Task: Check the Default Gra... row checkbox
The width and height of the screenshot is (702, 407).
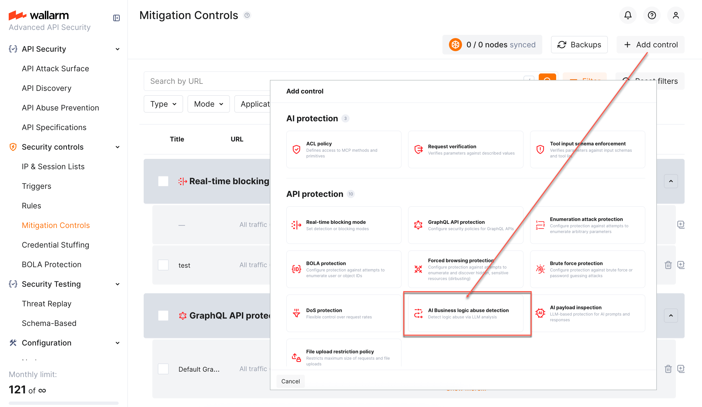Action: (x=163, y=369)
